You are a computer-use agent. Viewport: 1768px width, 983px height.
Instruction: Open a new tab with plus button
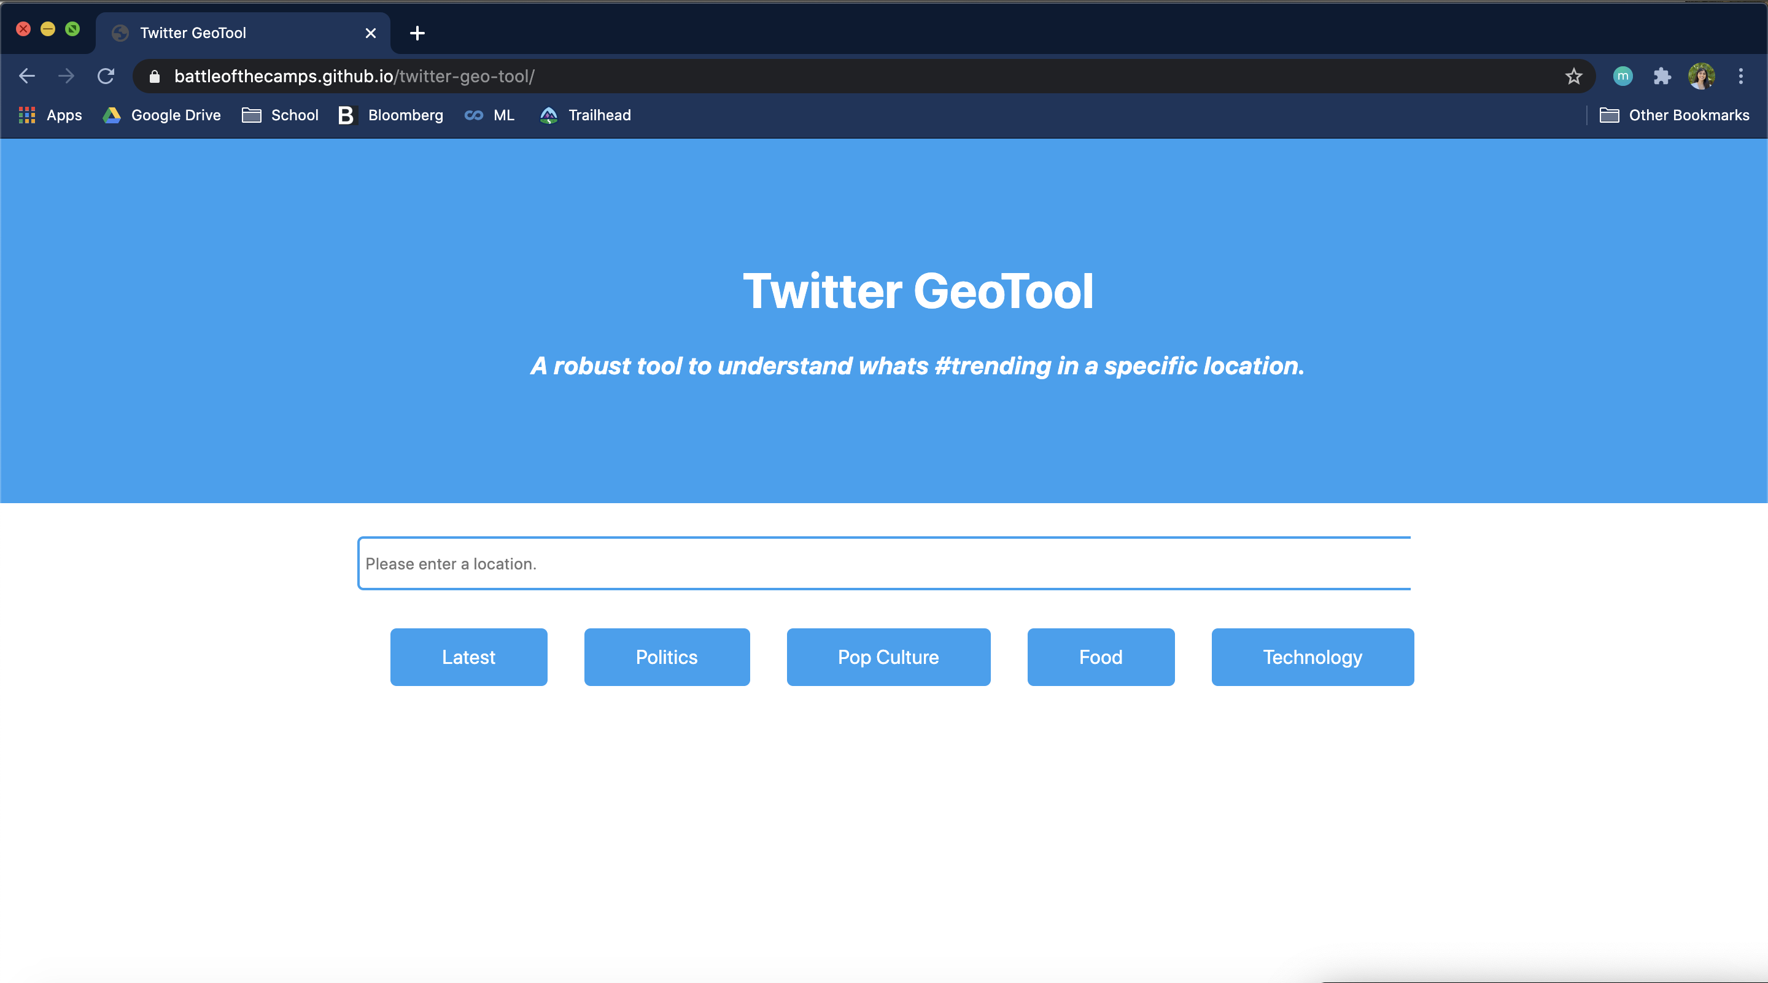(417, 33)
